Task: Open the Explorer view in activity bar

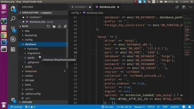Action: pyautogui.click(x=13, y=9)
